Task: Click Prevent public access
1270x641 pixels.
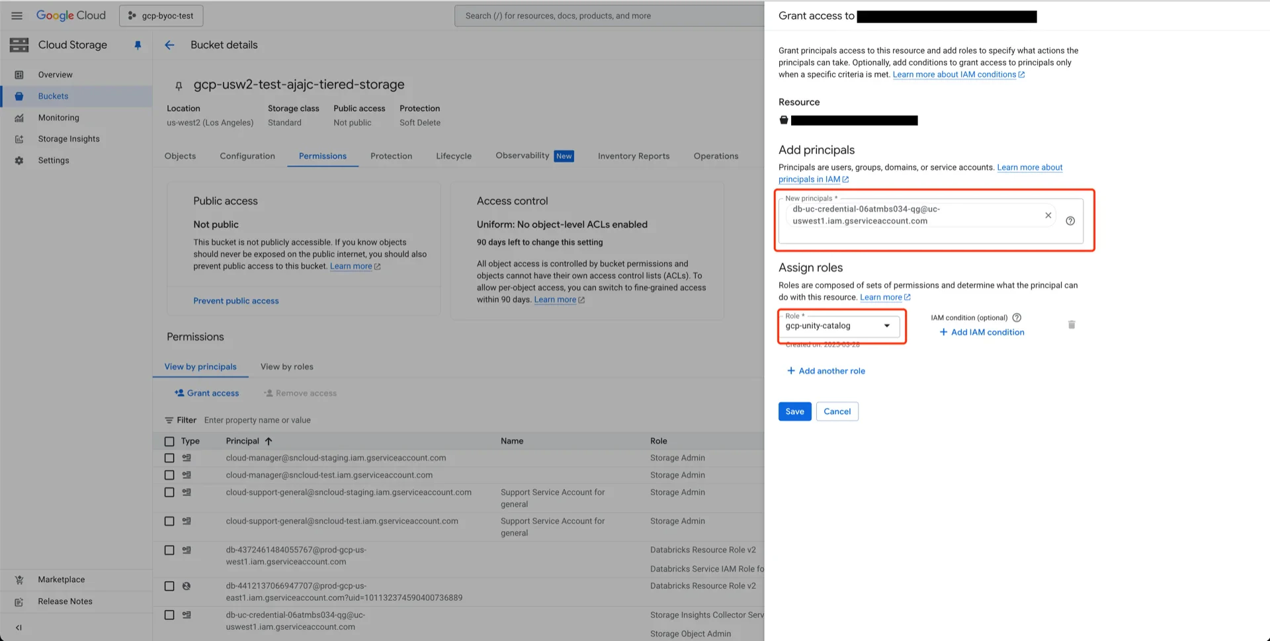Action: pyautogui.click(x=236, y=301)
